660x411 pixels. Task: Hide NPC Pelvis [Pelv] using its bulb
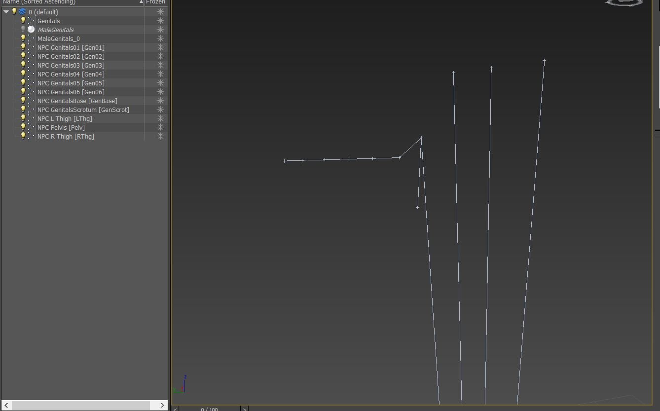(x=23, y=127)
